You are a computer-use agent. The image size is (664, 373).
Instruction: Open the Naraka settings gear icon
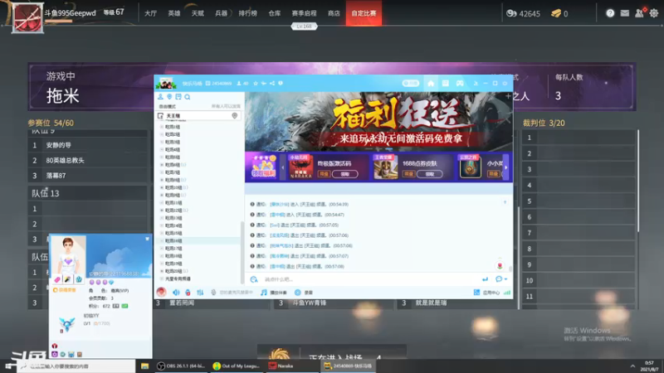(654, 13)
